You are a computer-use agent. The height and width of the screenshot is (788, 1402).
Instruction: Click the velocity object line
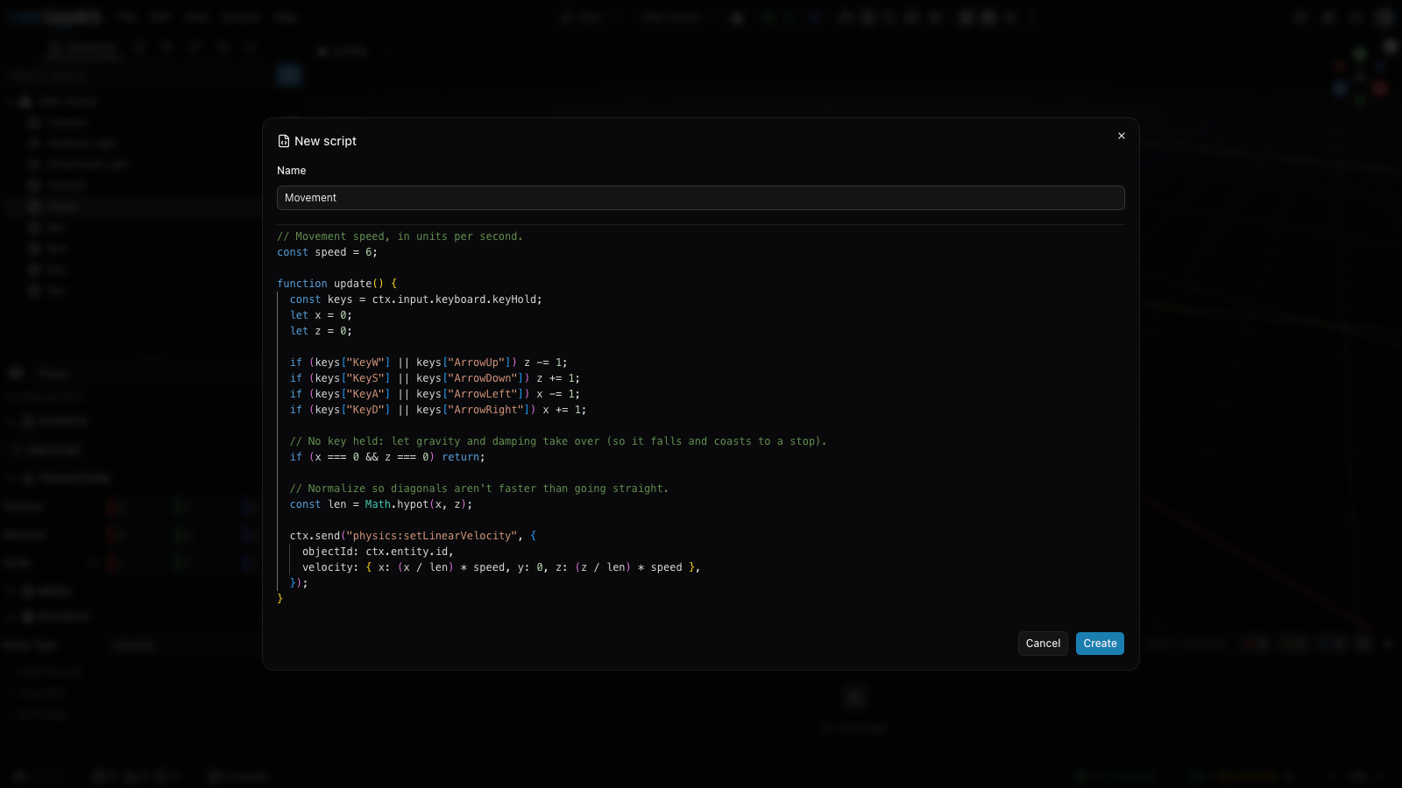coord(501,567)
